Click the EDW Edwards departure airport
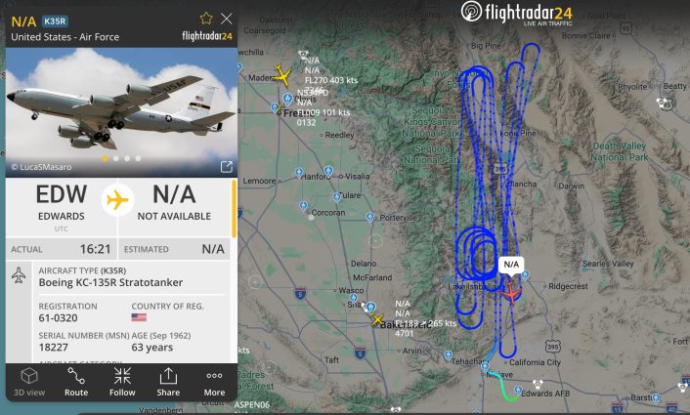Image resolution: width=690 pixels, height=415 pixels. point(62,203)
